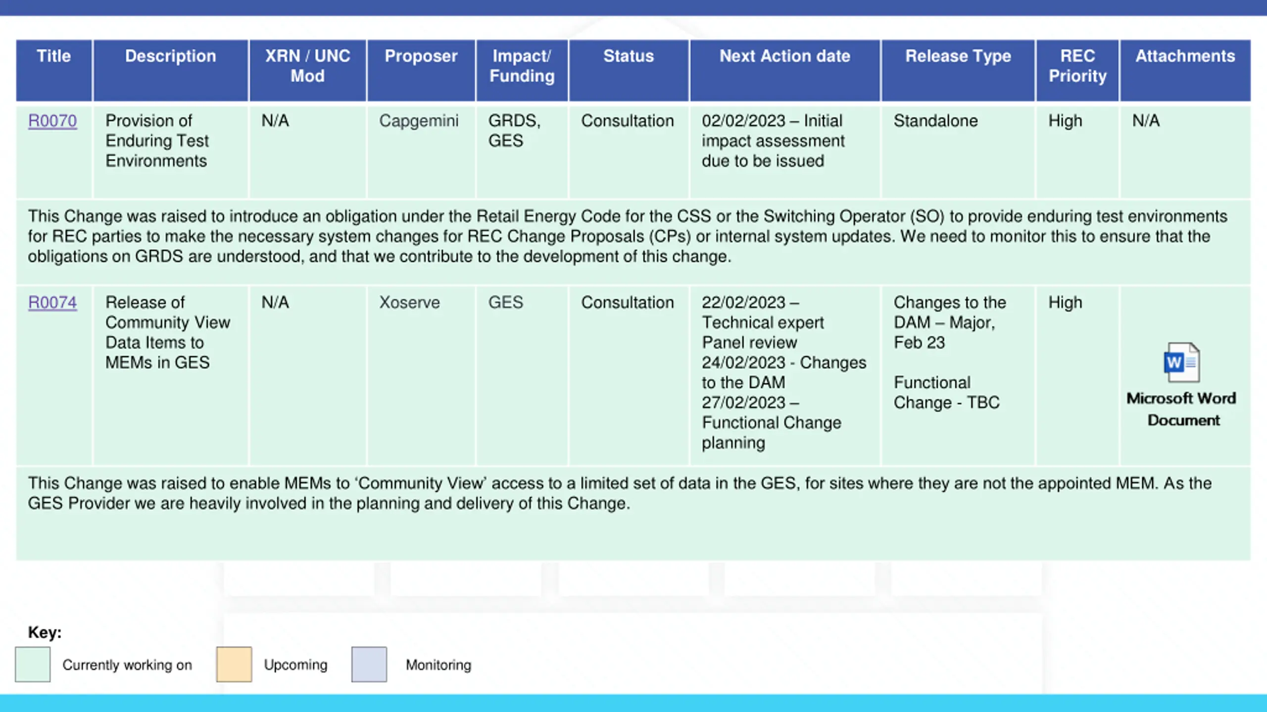This screenshot has width=1267, height=712.
Task: Select the Impact/ Funding column header
Action: (522, 70)
